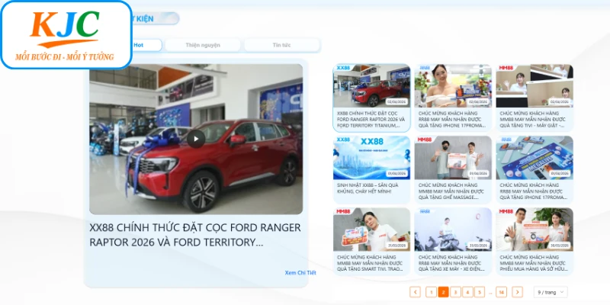Open the Megalive phones board thumbnail
Screen dimensions: 610x305
tap(535, 158)
